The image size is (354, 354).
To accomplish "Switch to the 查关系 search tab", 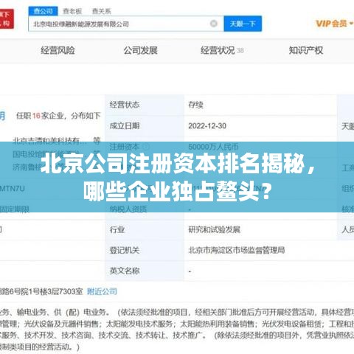I will click(101, 11).
